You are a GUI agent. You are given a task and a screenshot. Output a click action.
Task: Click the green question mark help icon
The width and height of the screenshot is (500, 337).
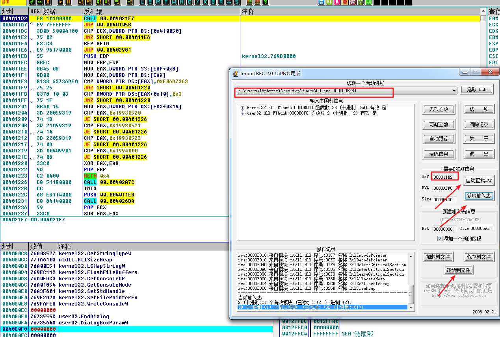265,2
